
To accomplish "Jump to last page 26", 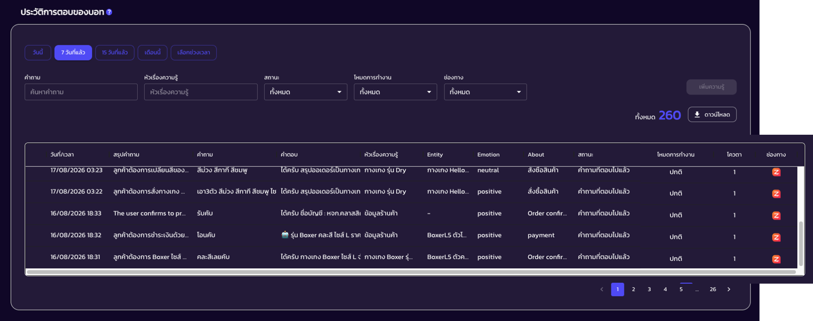I will (x=713, y=289).
